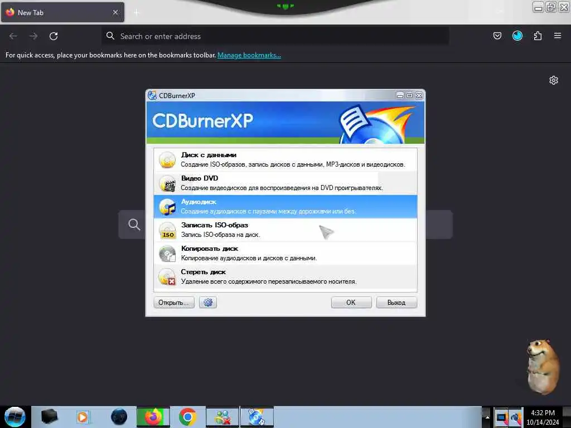Confirm with the OK button
Image resolution: width=571 pixels, height=428 pixels.
tap(351, 303)
